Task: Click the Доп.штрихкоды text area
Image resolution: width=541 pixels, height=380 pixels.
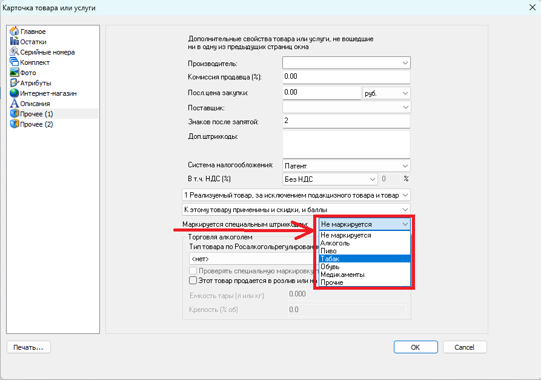Action: tap(347, 145)
